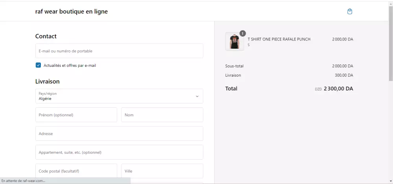Image resolution: width=393 pixels, height=184 pixels.
Task: Click into the Adresse field
Action: [x=119, y=134]
